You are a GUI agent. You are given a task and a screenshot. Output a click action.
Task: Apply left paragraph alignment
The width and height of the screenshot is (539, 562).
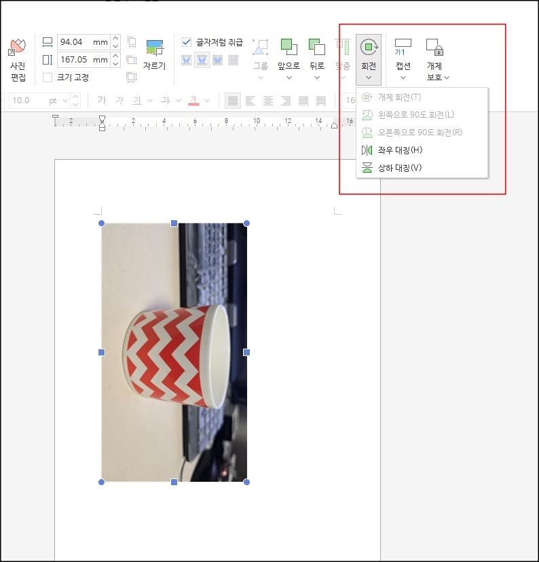pyautogui.click(x=250, y=101)
